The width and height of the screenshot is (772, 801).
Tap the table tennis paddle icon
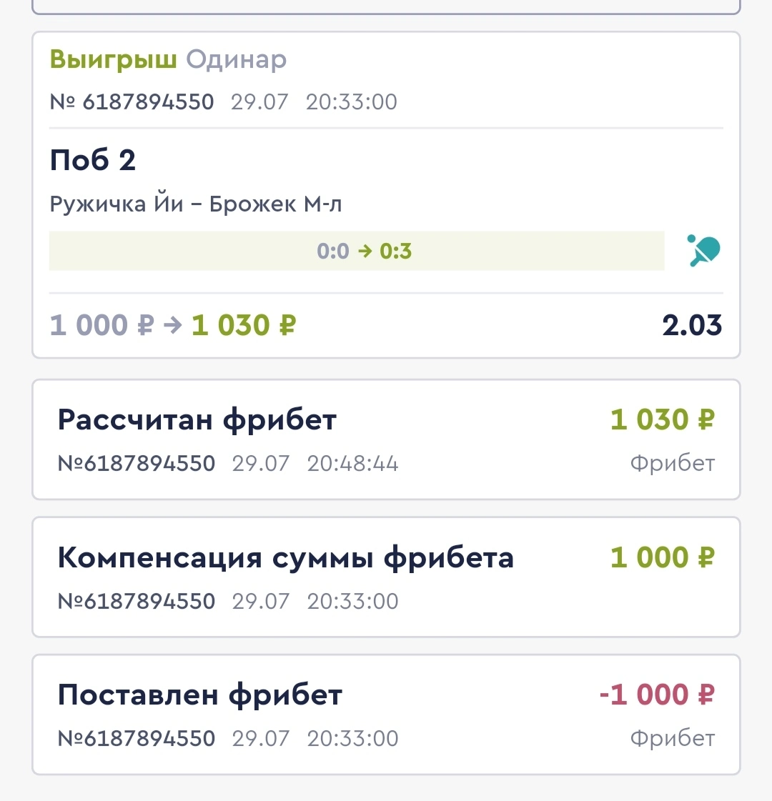point(703,250)
